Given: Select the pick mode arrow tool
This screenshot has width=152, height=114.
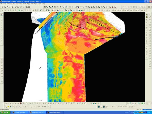Looking at the screenshot, I should pos(2,7).
